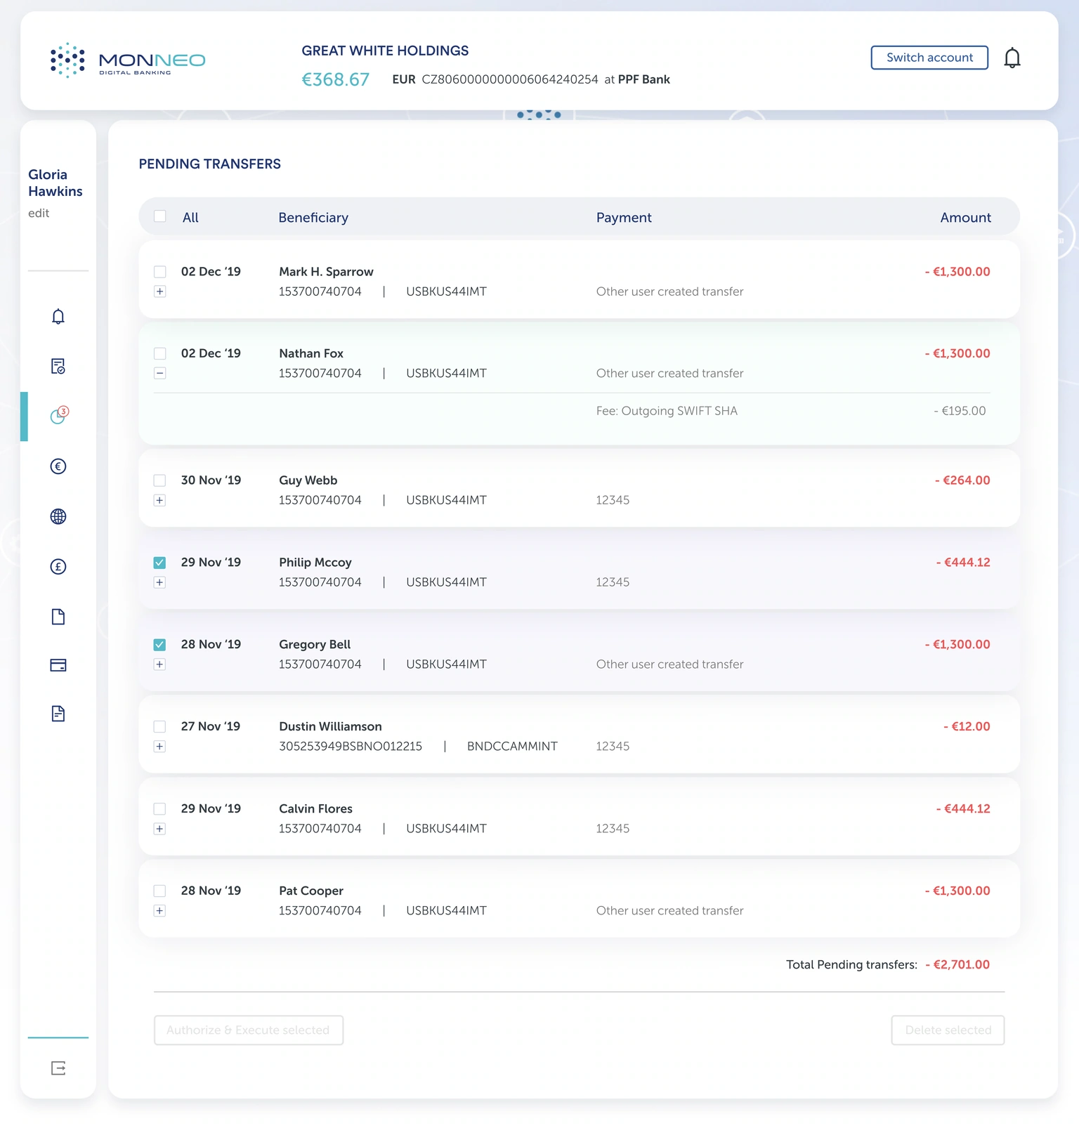Open the lined document sidebar icon
1079x1128 pixels.
click(58, 714)
